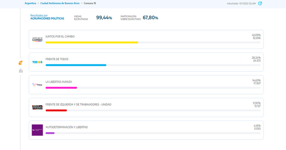Select FRENTE DE IZQUIERDA Y DE TRABAJADORES - UNIDAD
The height and width of the screenshot is (150, 286).
coord(78,105)
